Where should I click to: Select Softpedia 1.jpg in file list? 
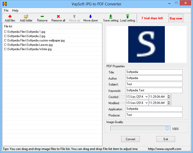(52, 32)
